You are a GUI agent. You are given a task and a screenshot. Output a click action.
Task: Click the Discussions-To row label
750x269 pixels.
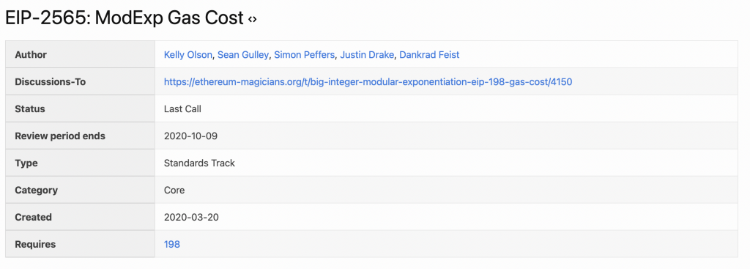click(51, 82)
